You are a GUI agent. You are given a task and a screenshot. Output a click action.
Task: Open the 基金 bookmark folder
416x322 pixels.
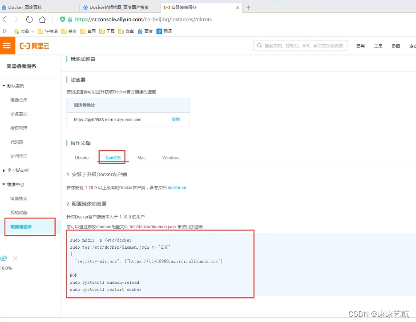pyautogui.click(x=69, y=31)
